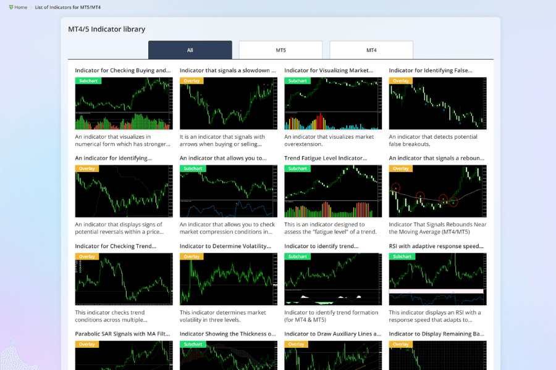Click the market compression chart thumbnail
This screenshot has height=370, width=556.
point(229,191)
